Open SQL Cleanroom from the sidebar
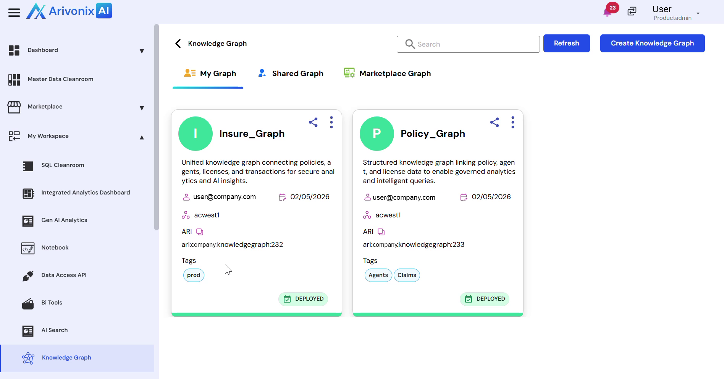 tap(63, 165)
